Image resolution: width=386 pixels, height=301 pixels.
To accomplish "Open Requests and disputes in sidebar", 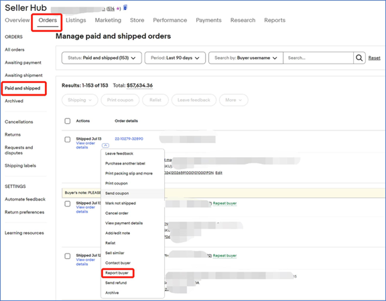I will pos(19,150).
